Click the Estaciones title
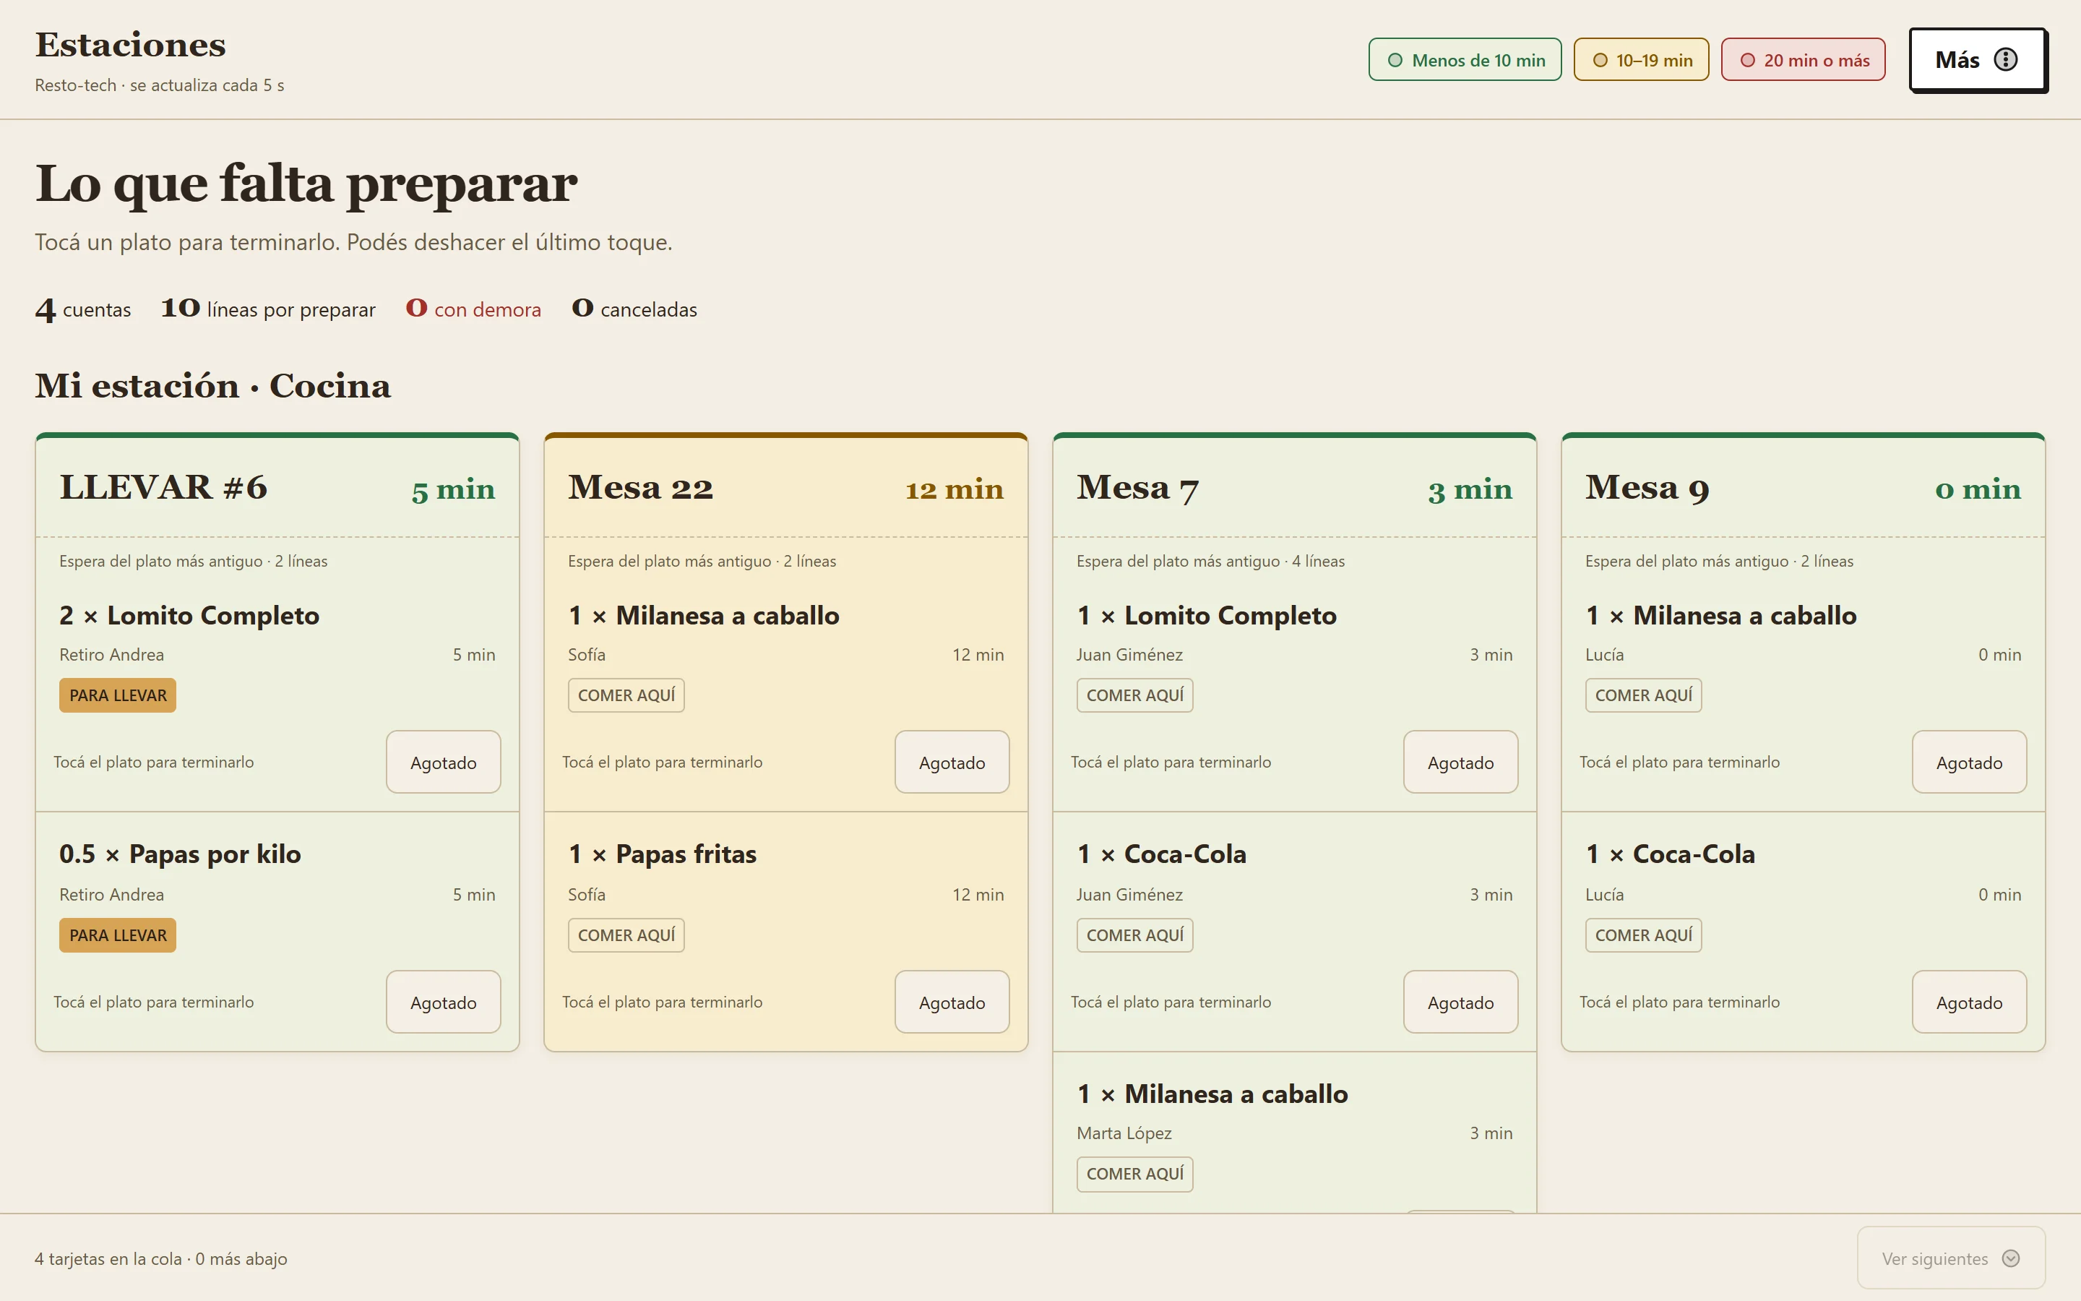This screenshot has height=1301, width=2081. point(131,45)
